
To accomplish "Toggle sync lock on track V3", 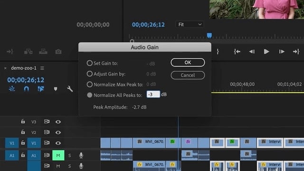I will 47,122.
